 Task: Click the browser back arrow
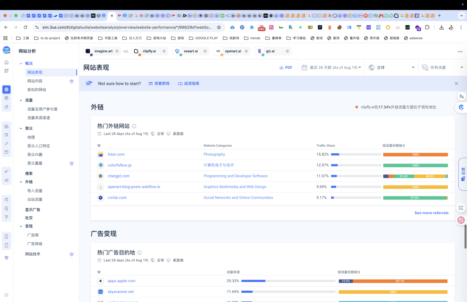pyautogui.click(x=6, y=27)
